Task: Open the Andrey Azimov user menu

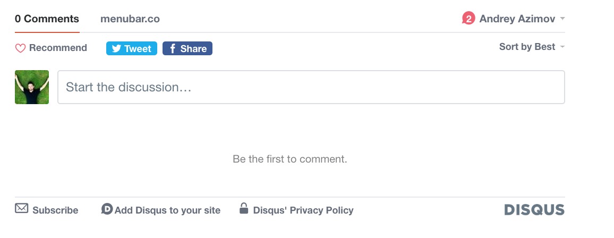Action: pos(517,19)
